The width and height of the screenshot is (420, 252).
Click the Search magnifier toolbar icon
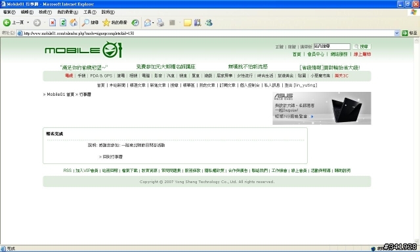click(x=85, y=23)
